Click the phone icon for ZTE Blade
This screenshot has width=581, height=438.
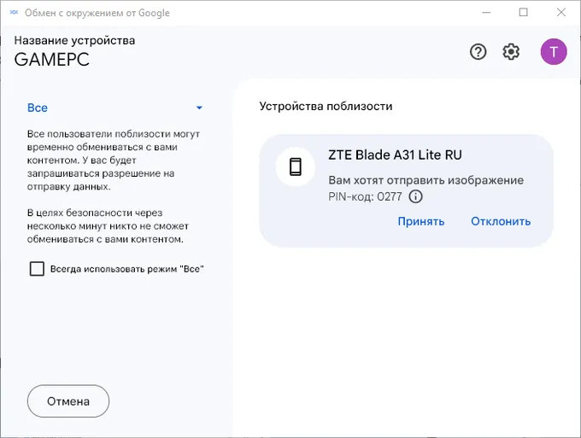[296, 166]
